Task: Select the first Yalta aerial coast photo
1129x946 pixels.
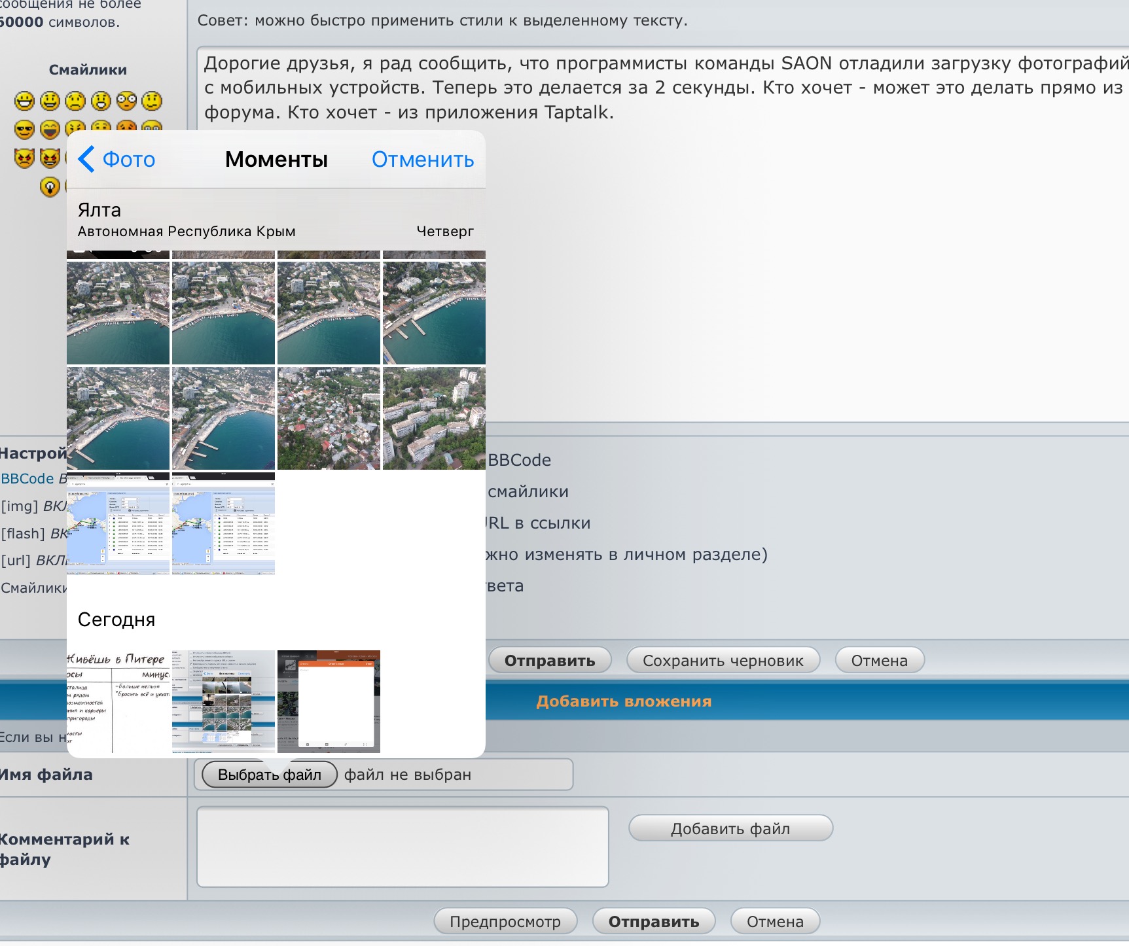Action: 118,313
